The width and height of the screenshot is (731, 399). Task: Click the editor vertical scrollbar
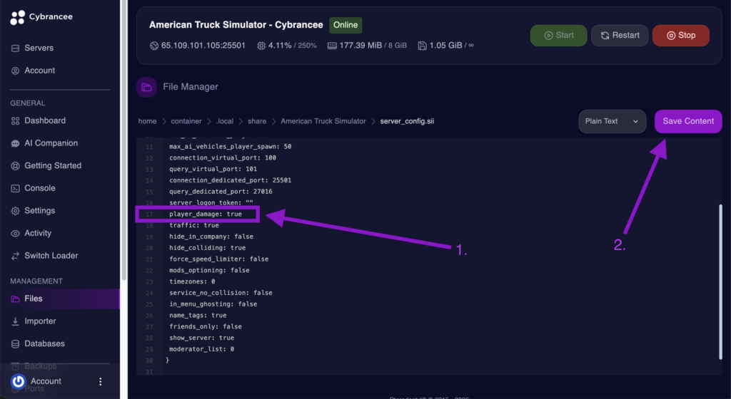[720, 282]
